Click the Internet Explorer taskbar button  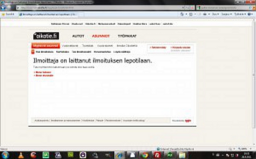click(x=119, y=155)
